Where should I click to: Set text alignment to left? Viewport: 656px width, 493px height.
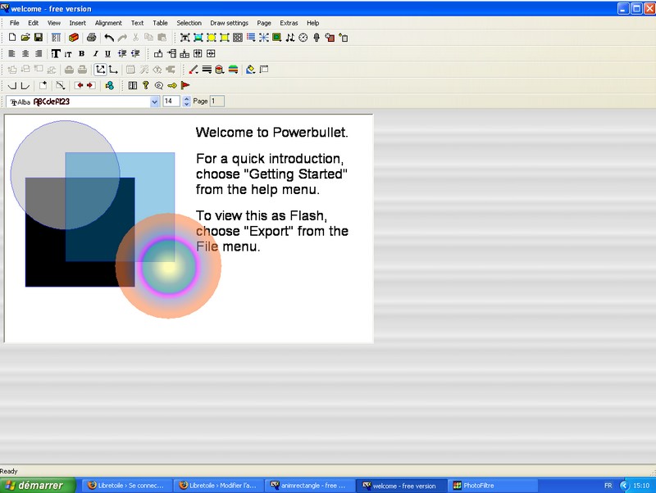(12, 53)
